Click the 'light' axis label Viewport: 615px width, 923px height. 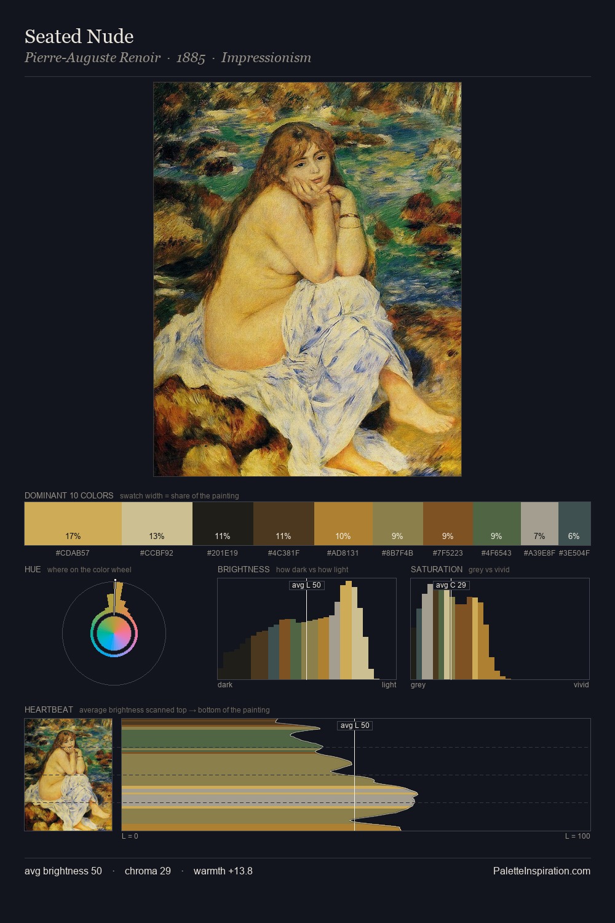pyautogui.click(x=389, y=685)
